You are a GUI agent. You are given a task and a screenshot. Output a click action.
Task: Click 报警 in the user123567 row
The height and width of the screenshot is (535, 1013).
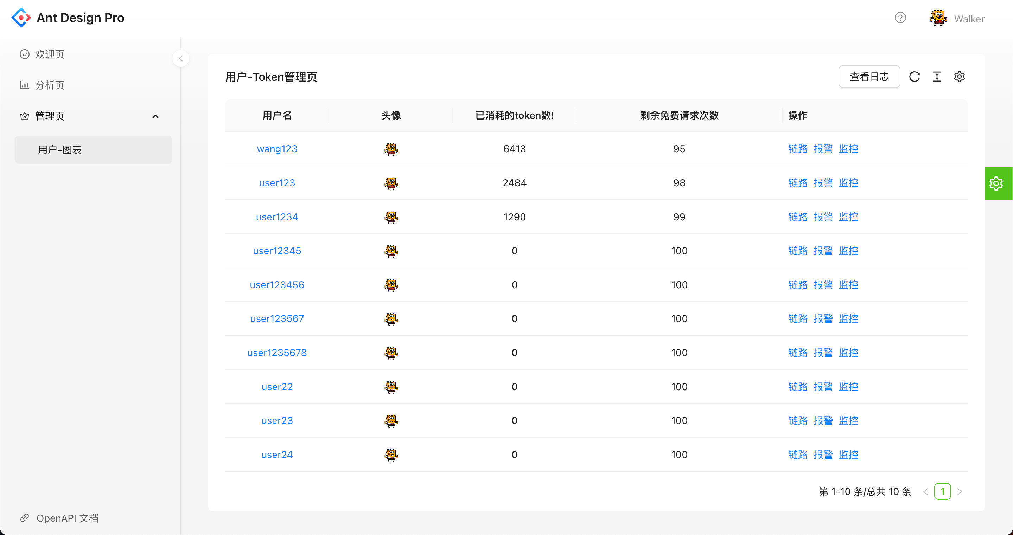823,319
